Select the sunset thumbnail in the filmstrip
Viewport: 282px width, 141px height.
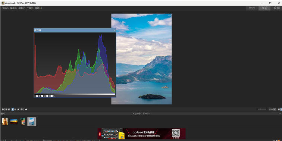pyautogui.click(x=14, y=122)
